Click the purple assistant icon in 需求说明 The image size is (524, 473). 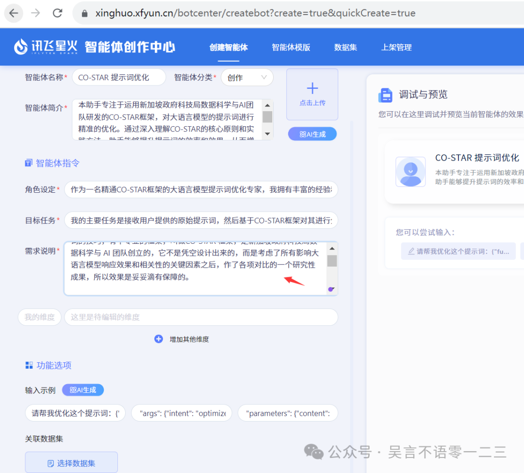point(331,289)
